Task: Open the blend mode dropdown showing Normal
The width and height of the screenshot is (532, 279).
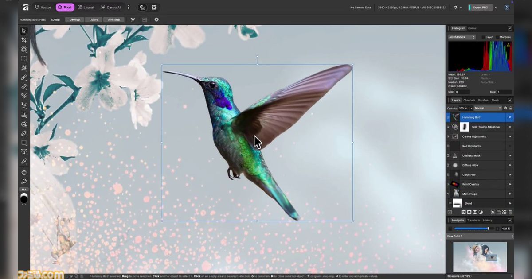Action: (487, 108)
